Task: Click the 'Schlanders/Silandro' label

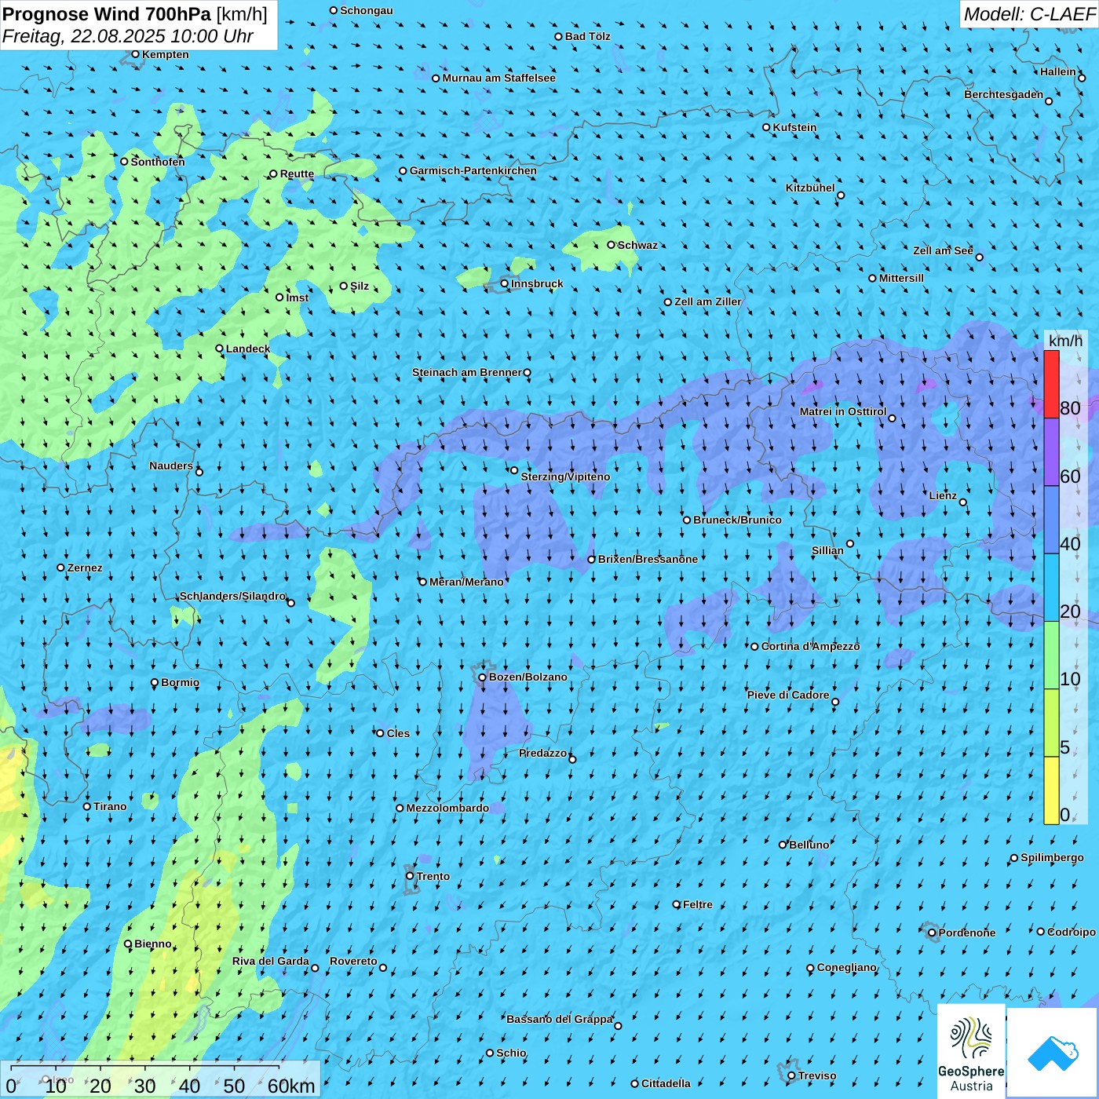Action: (233, 596)
